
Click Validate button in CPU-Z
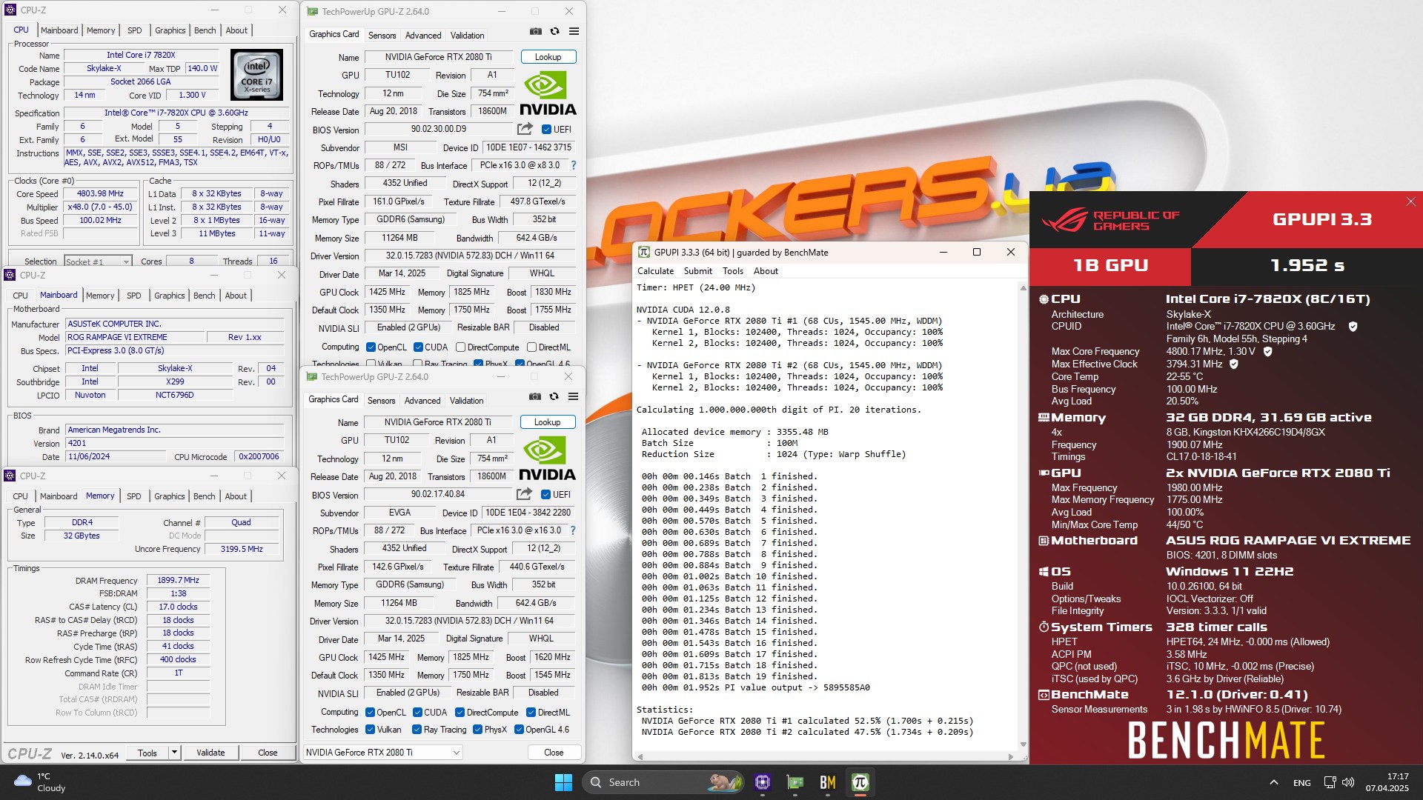point(210,753)
